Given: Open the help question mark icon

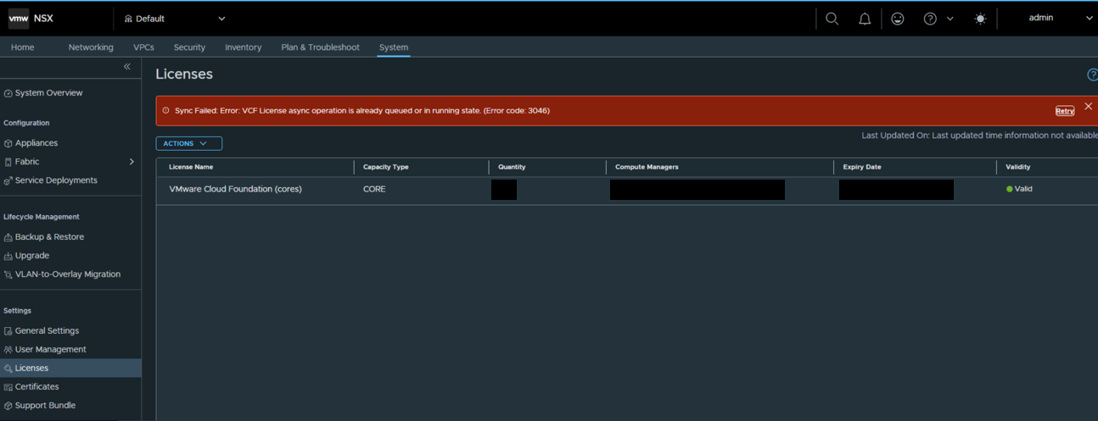Looking at the screenshot, I should [930, 19].
